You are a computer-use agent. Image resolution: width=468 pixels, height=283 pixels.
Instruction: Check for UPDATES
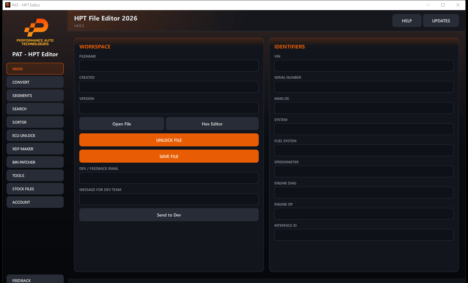tap(441, 20)
